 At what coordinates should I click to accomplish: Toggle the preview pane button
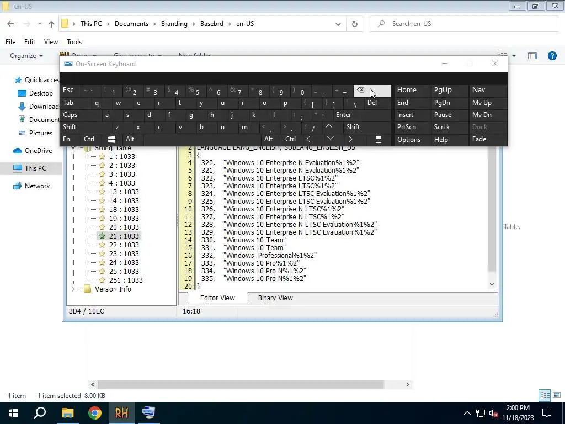pos(532,56)
